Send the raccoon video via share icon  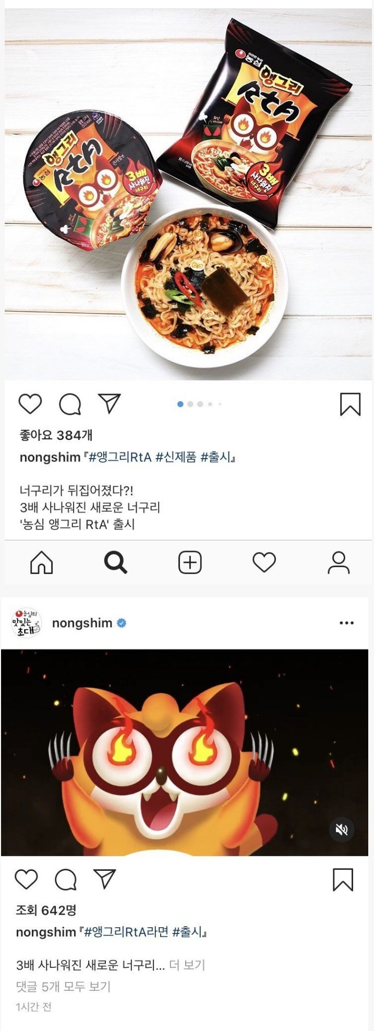104,879
